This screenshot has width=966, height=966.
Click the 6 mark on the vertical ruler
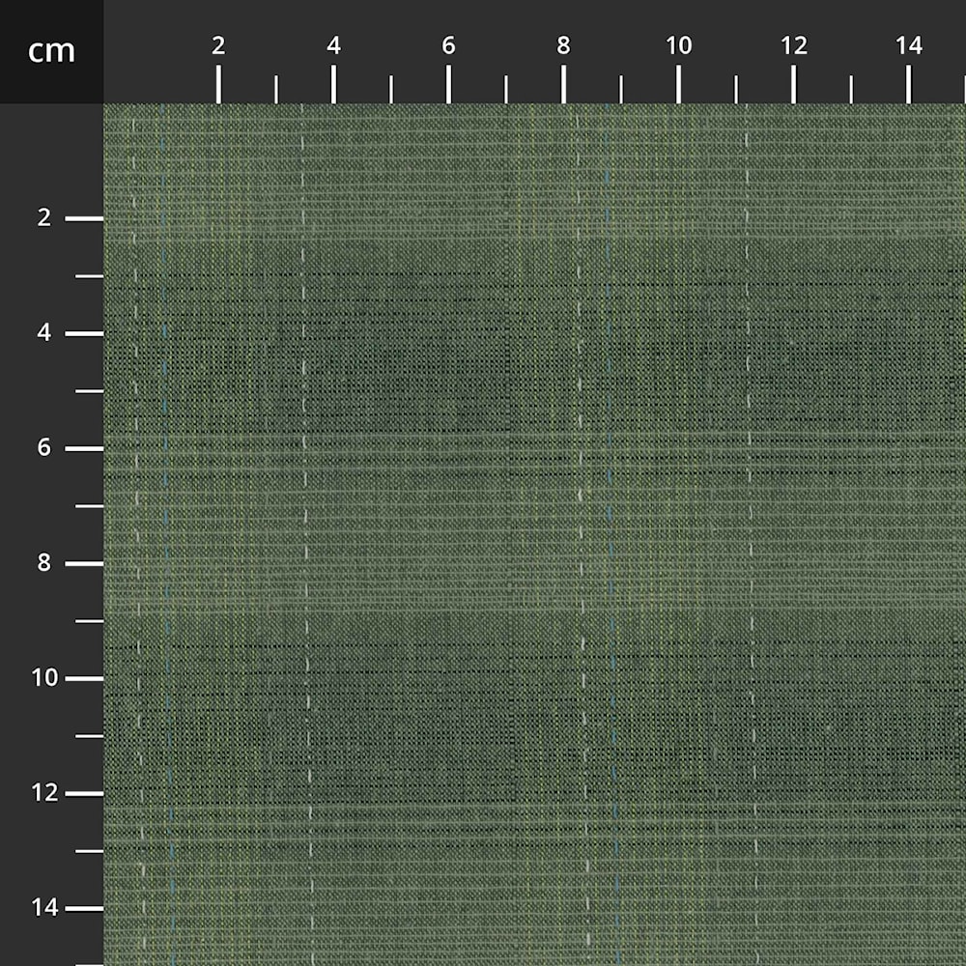[43, 447]
